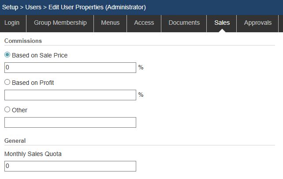Select the Based on Sale Price radio button
This screenshot has width=283, height=179.
(x=7, y=55)
